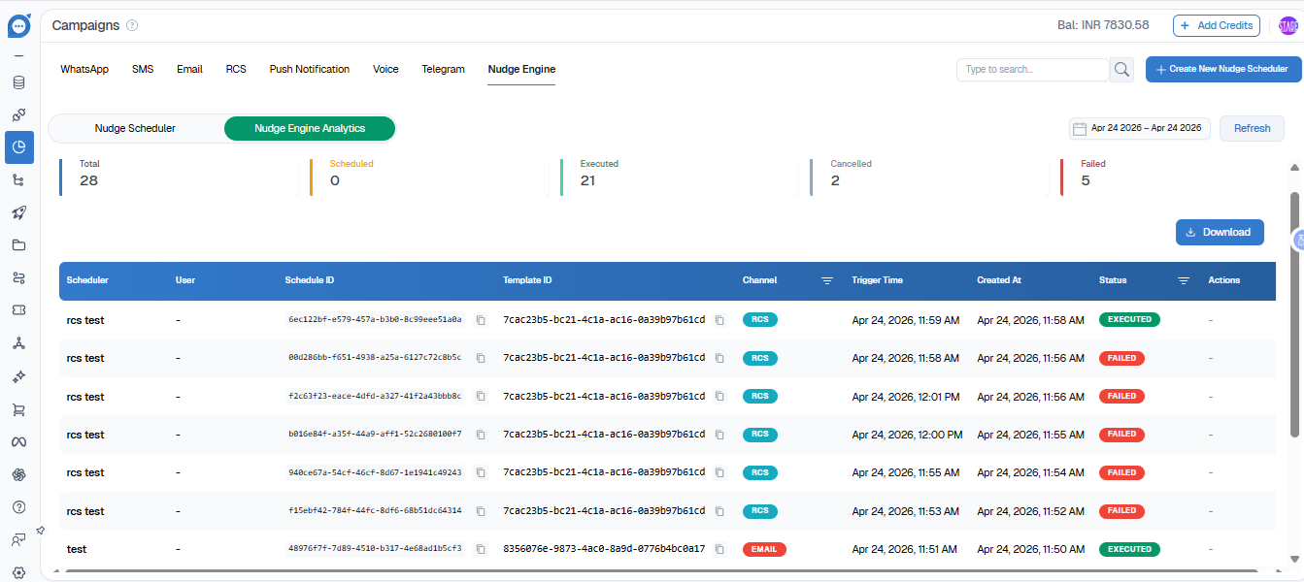This screenshot has height=582, width=1304.
Task: Click the Add Credits button
Action: (1217, 25)
